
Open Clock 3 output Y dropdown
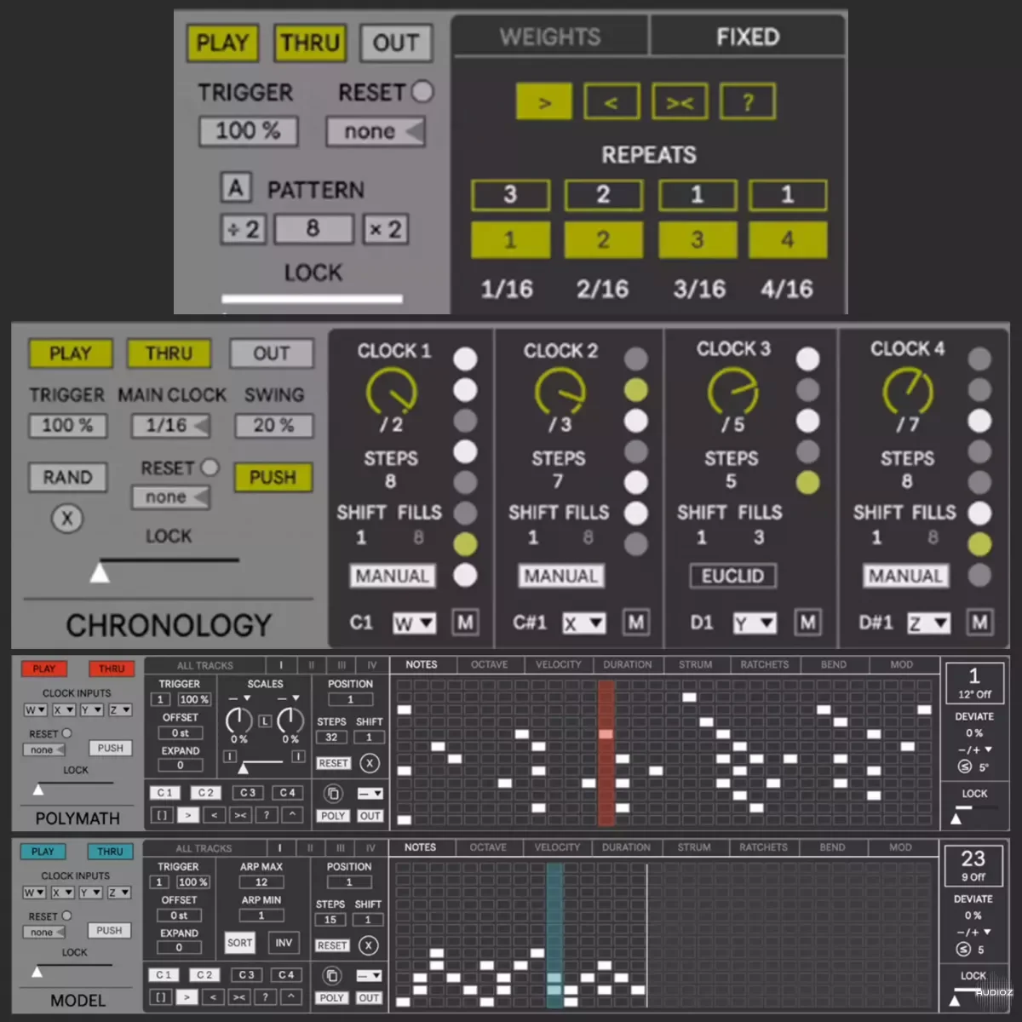(755, 623)
